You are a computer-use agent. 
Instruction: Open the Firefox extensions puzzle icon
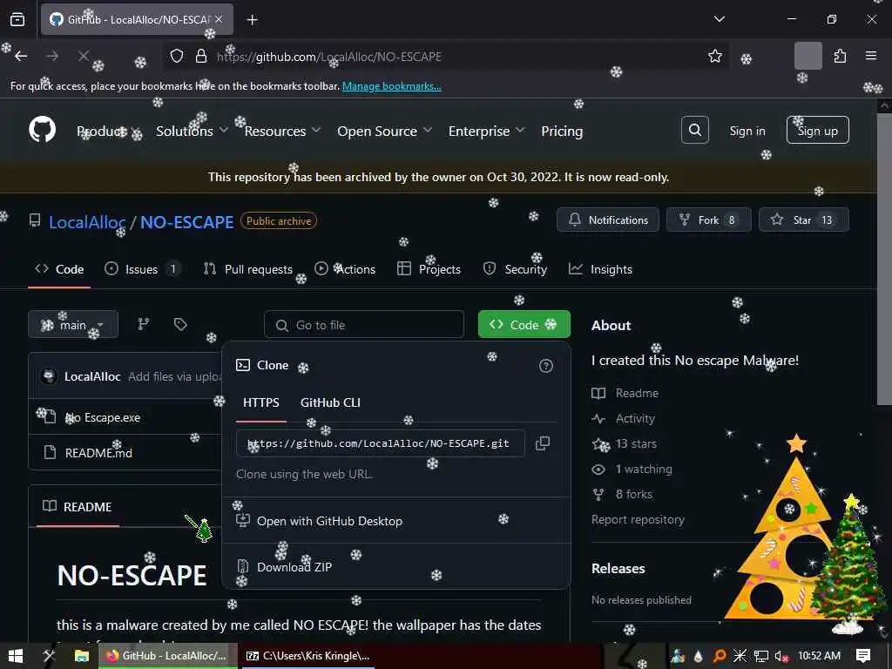pos(840,57)
